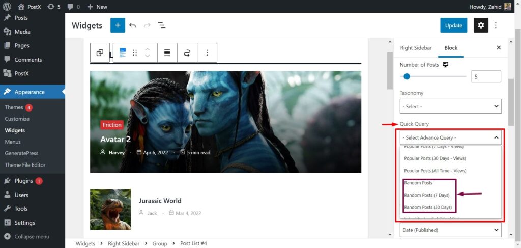This screenshot has width=521, height=248.
Task: Visit the PostX site home link
Action: click(29, 7)
